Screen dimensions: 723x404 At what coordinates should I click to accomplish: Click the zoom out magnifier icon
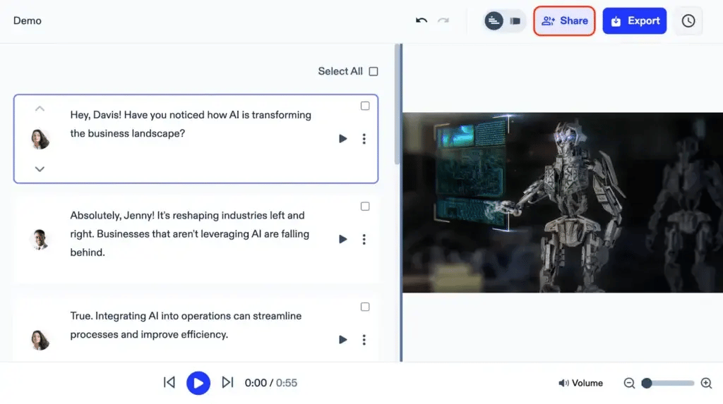[629, 383]
